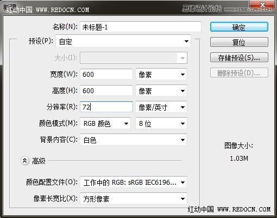Image resolution: width=277 pixels, height=218 pixels.
Task: Click the 高级 section heading text
Action: coord(39,161)
